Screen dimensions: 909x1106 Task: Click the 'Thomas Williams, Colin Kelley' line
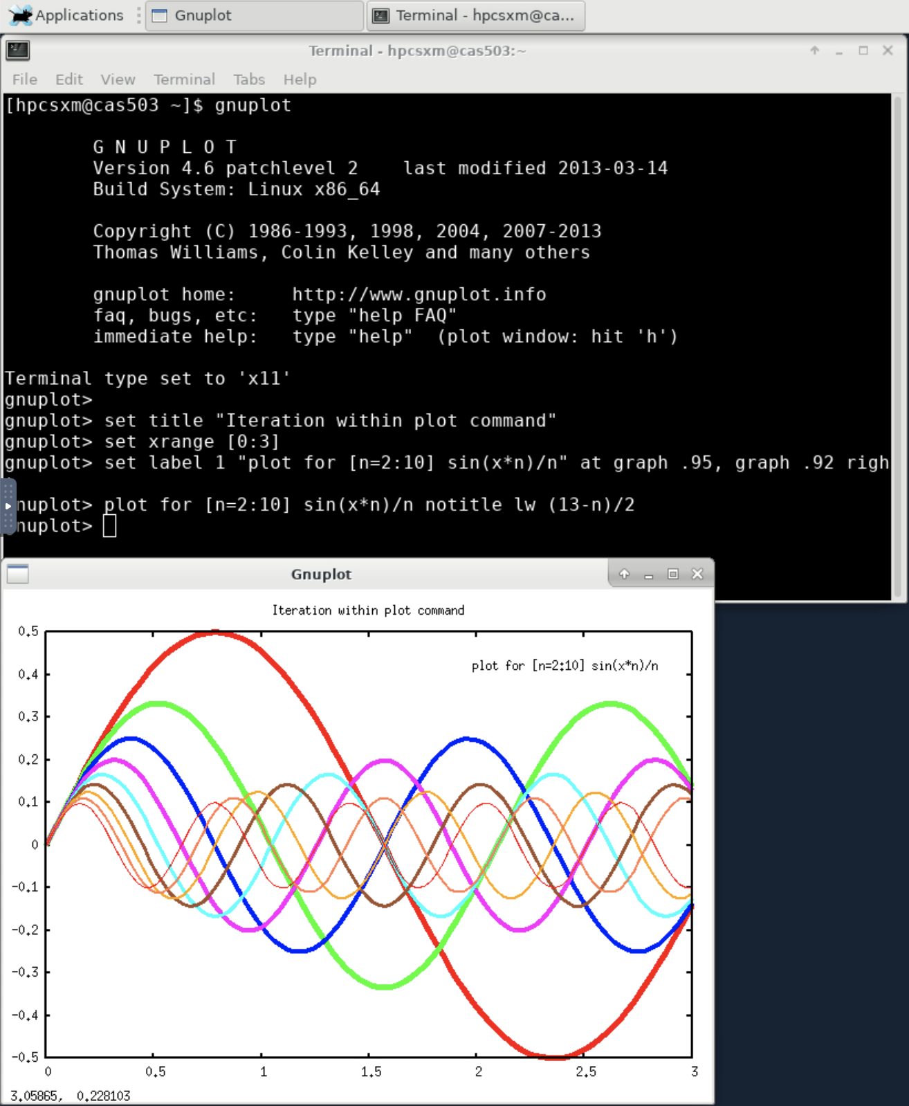coord(342,253)
